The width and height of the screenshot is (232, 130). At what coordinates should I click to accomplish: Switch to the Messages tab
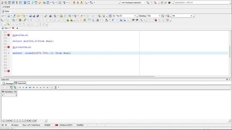(8, 83)
